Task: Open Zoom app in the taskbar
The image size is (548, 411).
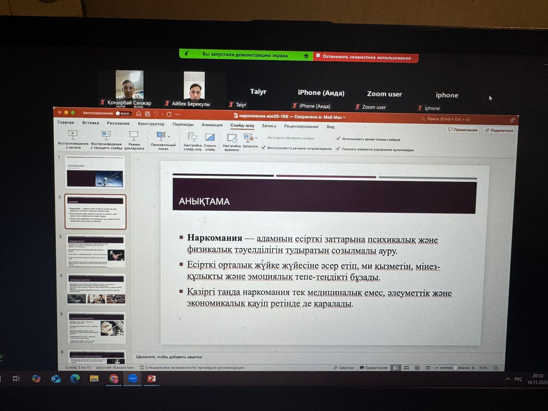Action: (x=133, y=378)
